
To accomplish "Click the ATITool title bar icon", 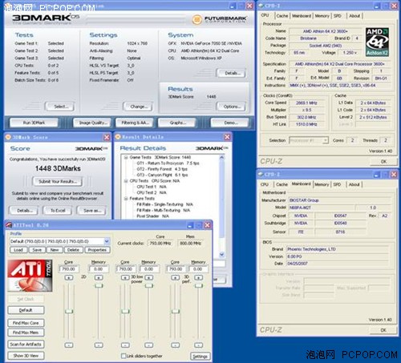I will click(9, 225).
